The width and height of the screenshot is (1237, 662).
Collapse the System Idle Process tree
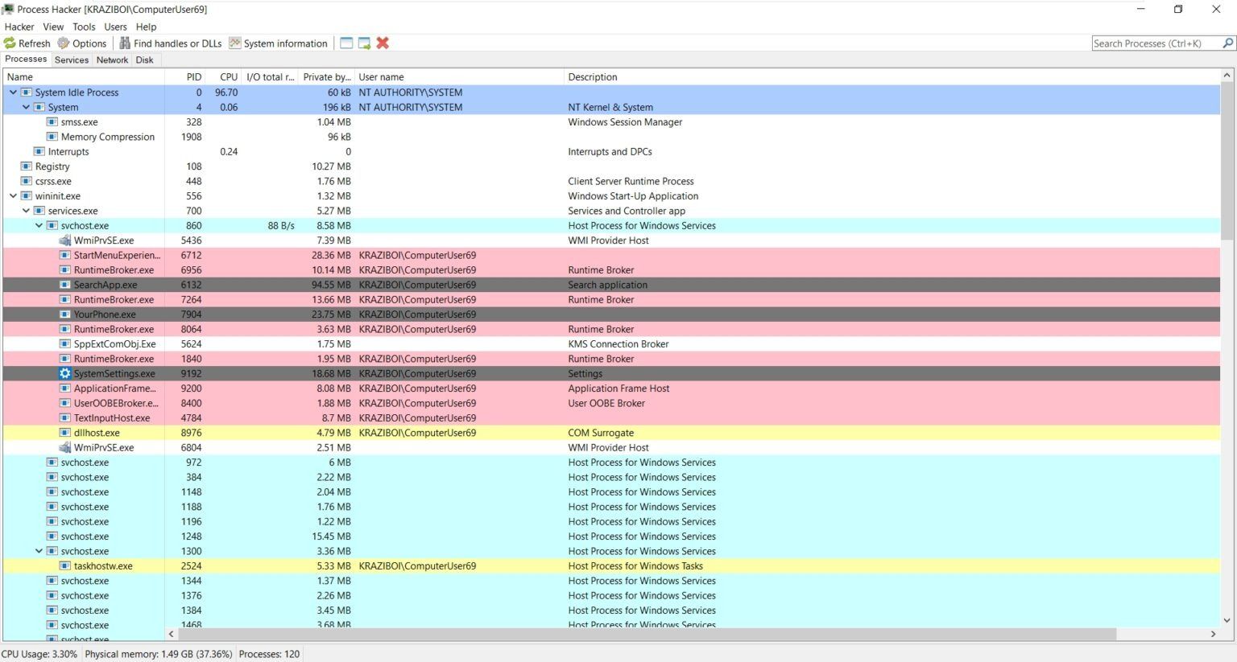pyautogui.click(x=13, y=93)
